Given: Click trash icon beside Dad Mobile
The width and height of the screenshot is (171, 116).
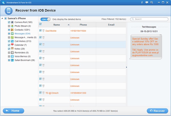Looking at the screenshot, I should tap(43, 31).
